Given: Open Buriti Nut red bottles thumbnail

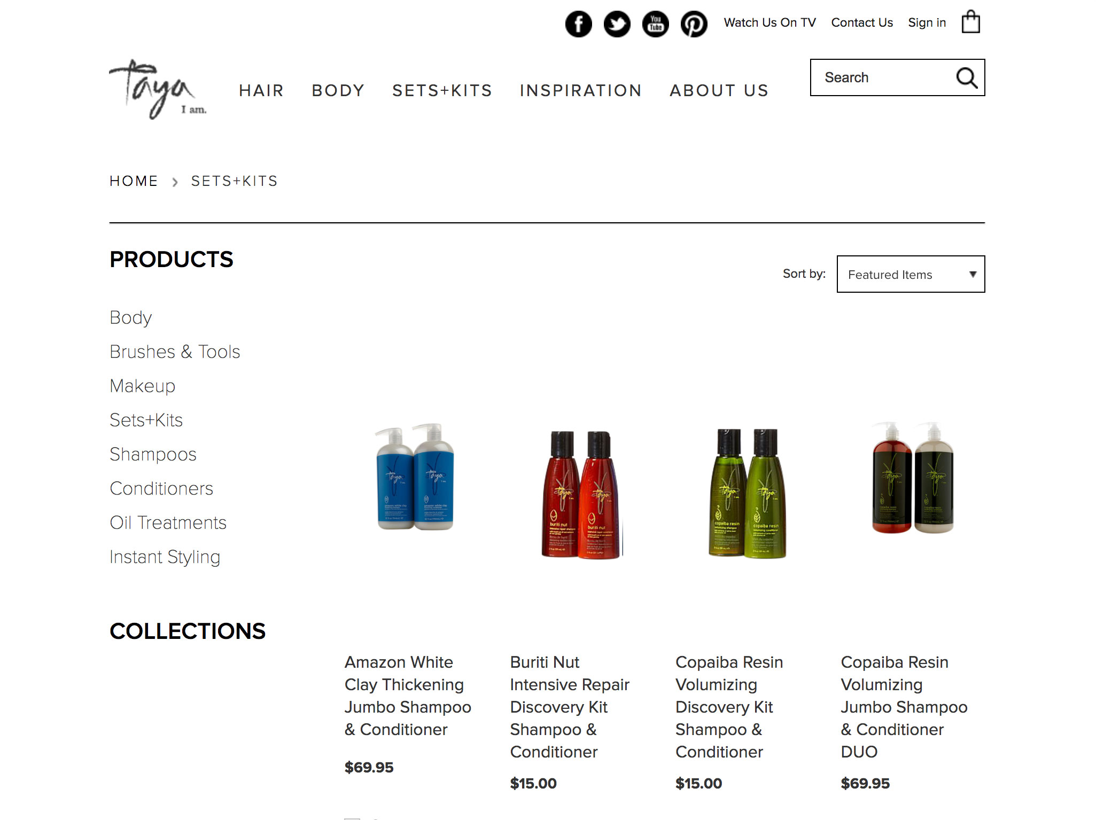Looking at the screenshot, I should 581,494.
